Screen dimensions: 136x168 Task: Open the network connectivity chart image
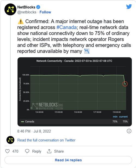pos(75,92)
